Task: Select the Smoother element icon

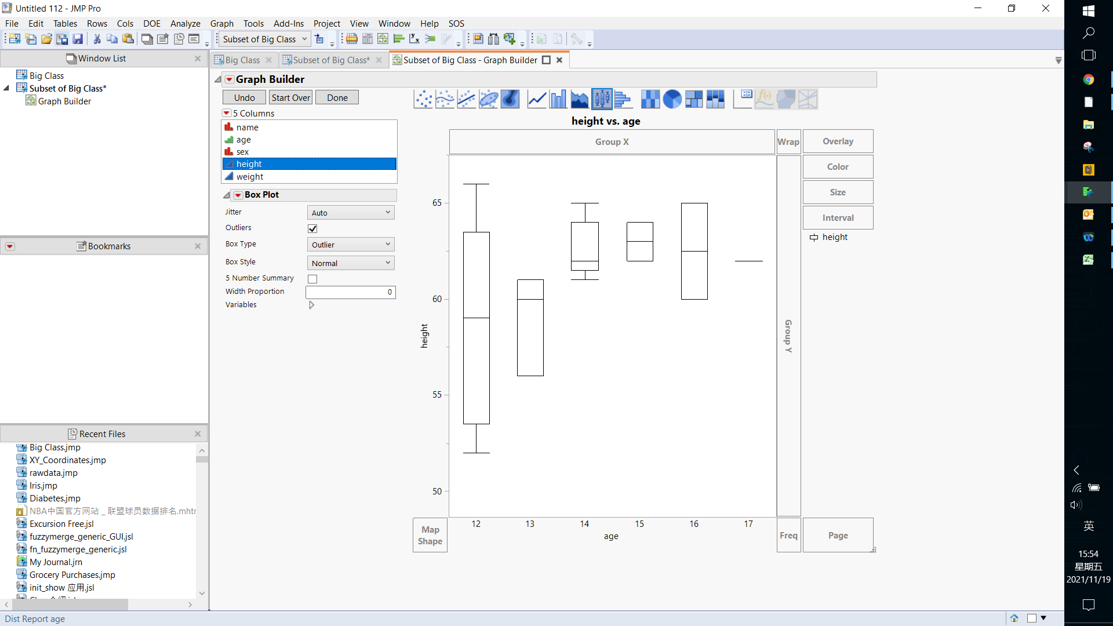Action: (445, 99)
